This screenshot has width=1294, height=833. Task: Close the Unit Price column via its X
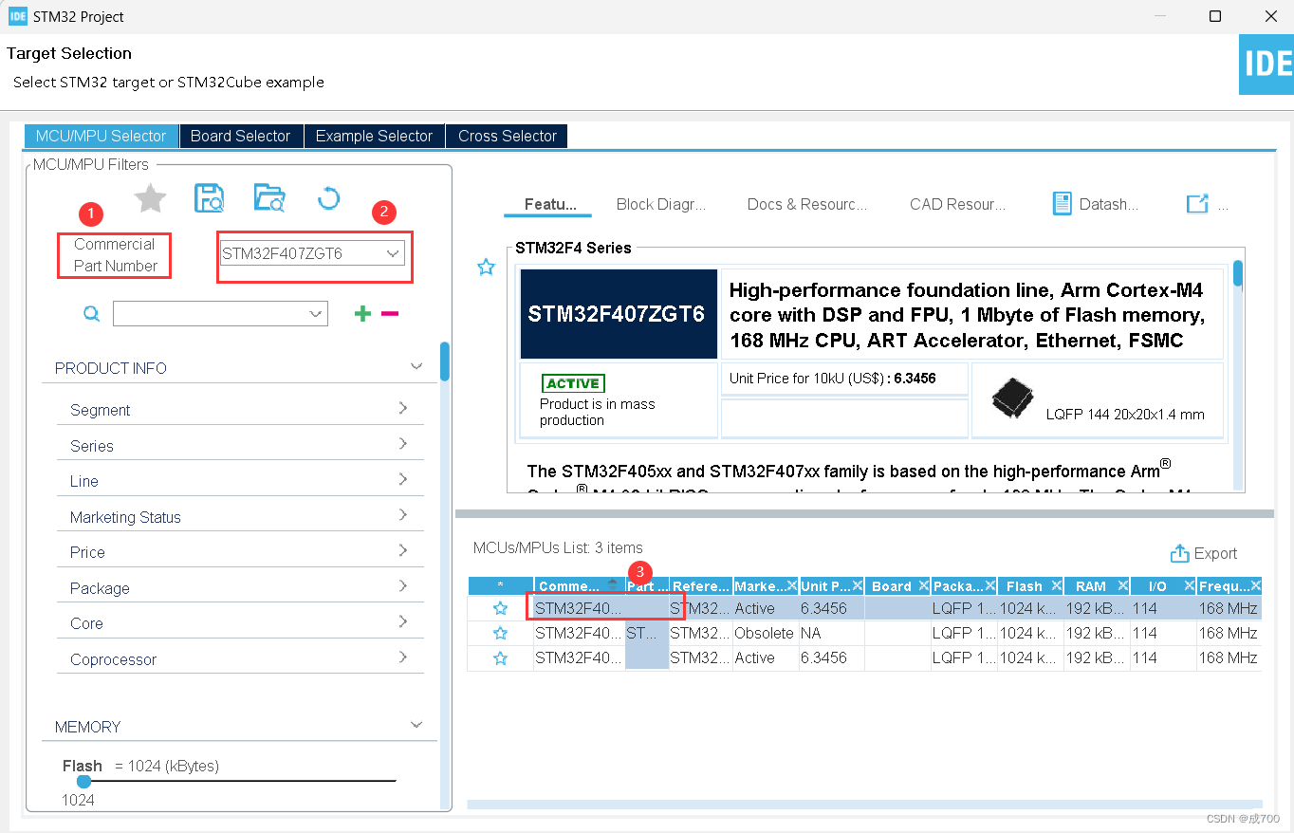858,586
